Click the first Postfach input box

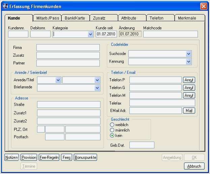click(x=55, y=137)
